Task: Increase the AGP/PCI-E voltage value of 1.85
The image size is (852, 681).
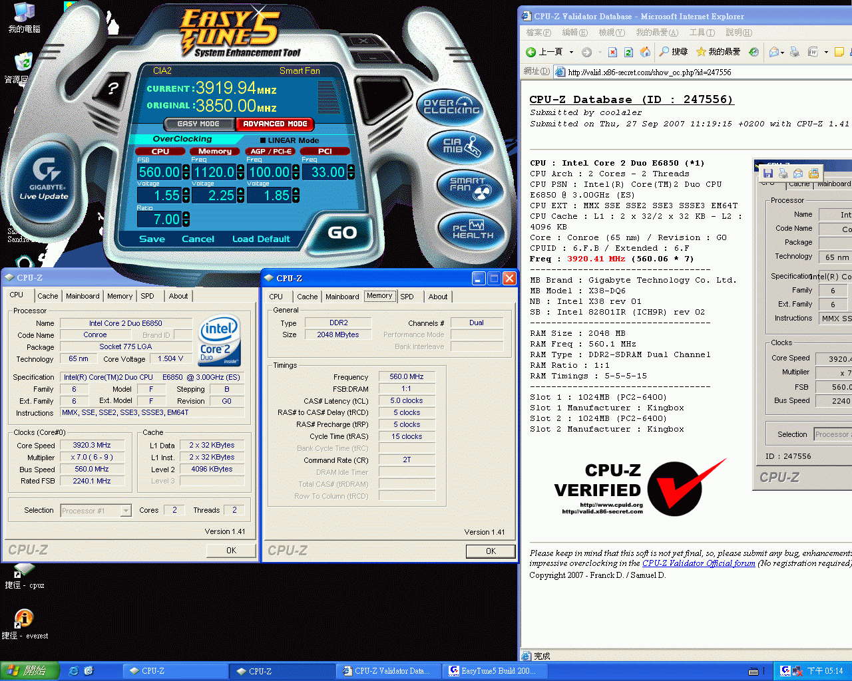Action: (x=296, y=192)
